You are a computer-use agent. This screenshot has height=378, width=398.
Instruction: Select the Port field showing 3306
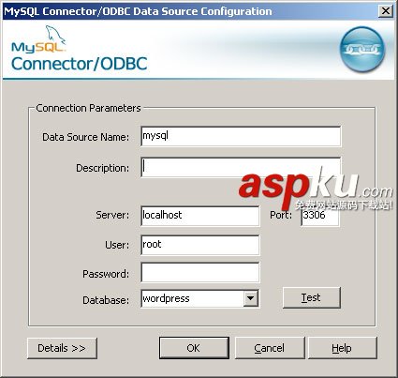click(x=320, y=216)
